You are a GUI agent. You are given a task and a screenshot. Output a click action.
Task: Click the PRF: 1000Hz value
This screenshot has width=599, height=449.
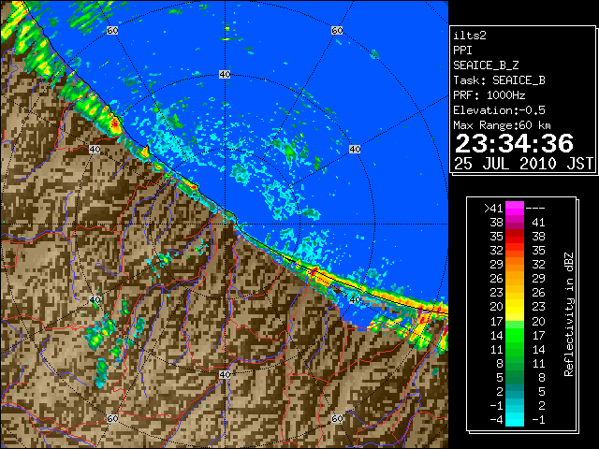tap(489, 95)
